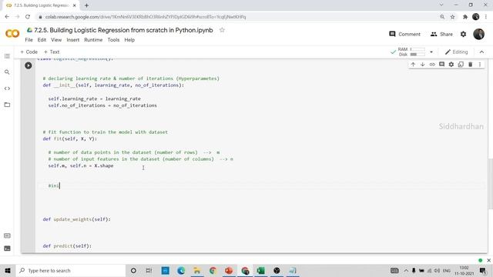The image size is (493, 277).
Task: Open browser extensions puzzle icon
Action: (465, 17)
